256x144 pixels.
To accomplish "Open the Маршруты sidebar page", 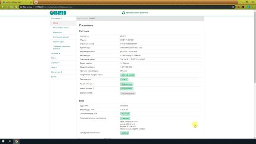I will [x=57, y=32].
